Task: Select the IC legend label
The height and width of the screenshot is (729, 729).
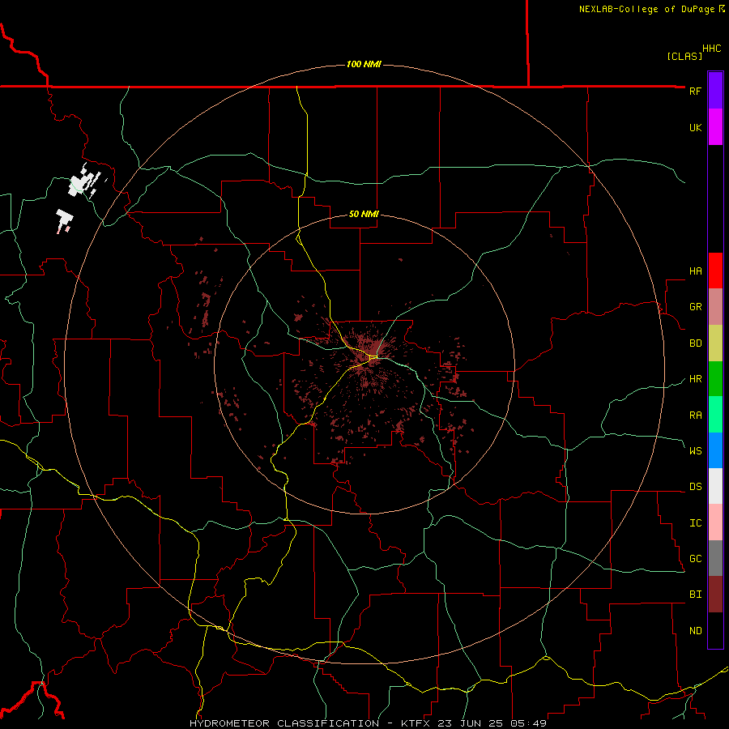Action: tap(695, 523)
